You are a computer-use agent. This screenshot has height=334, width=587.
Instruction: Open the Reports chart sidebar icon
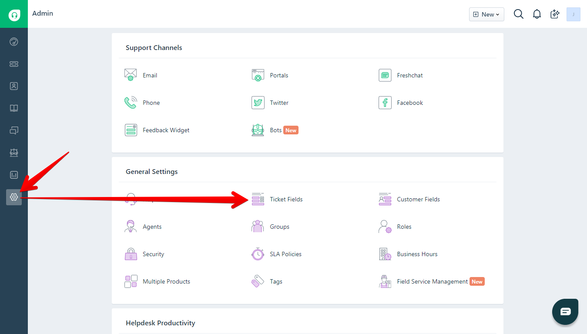coord(14,175)
